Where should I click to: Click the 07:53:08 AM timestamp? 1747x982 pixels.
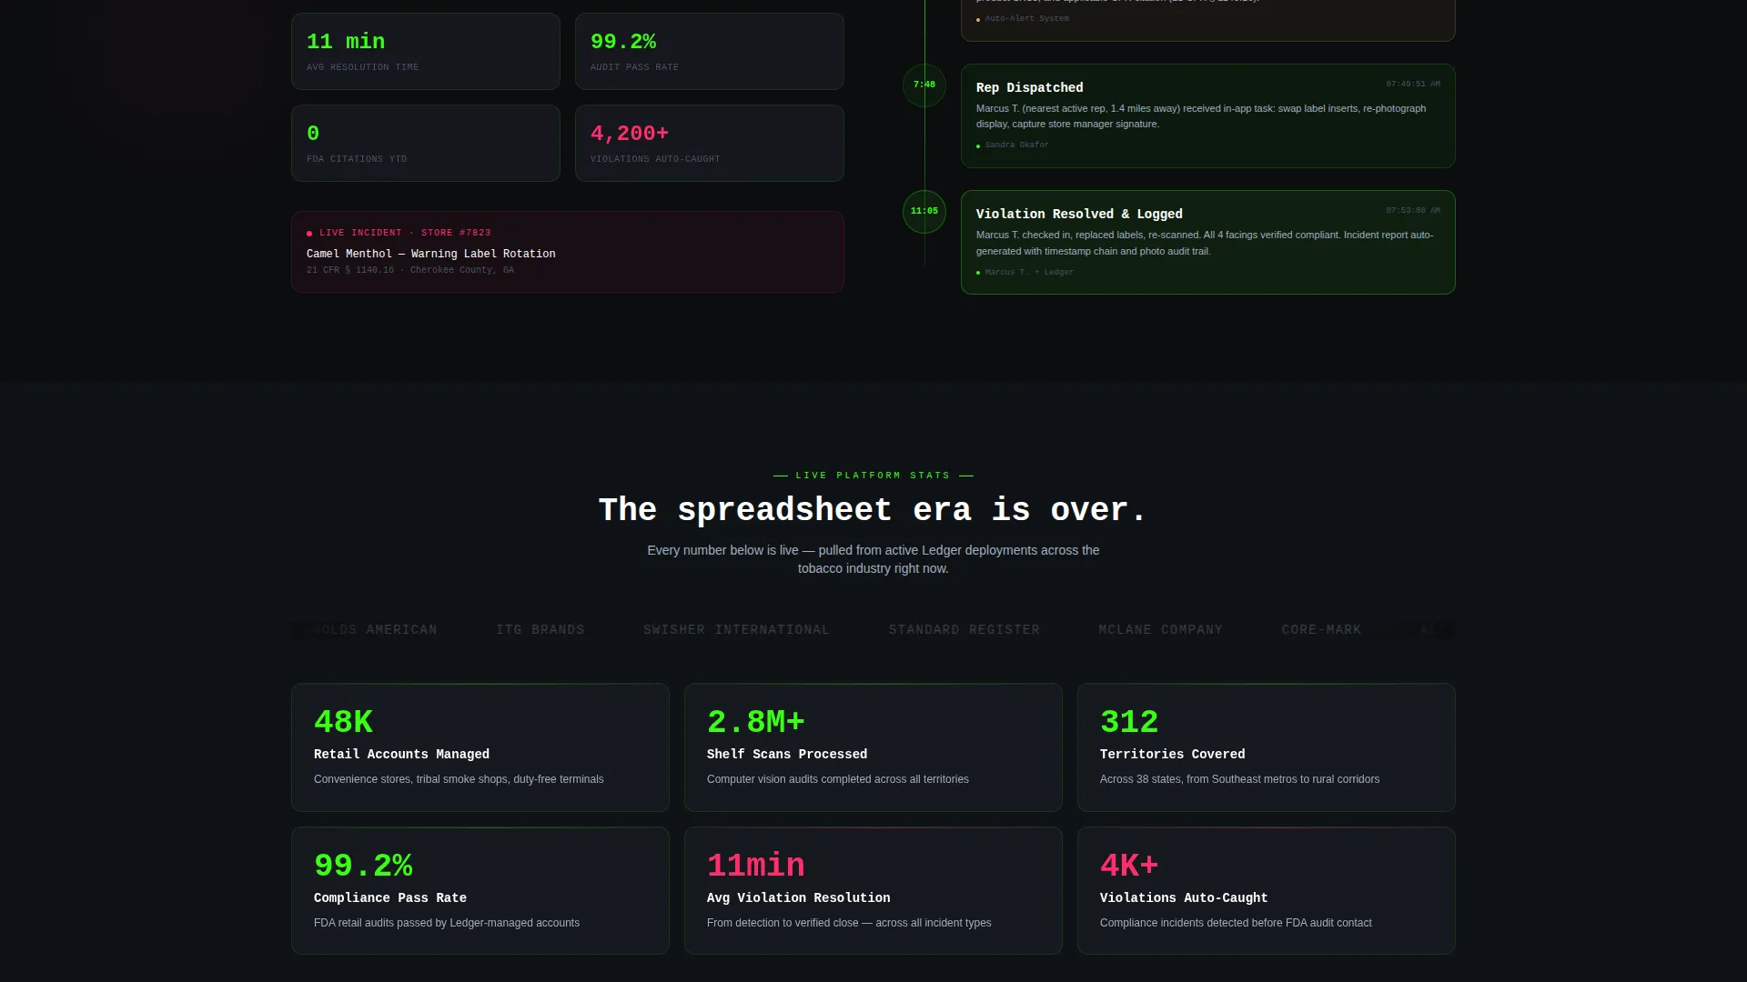[1412, 211]
